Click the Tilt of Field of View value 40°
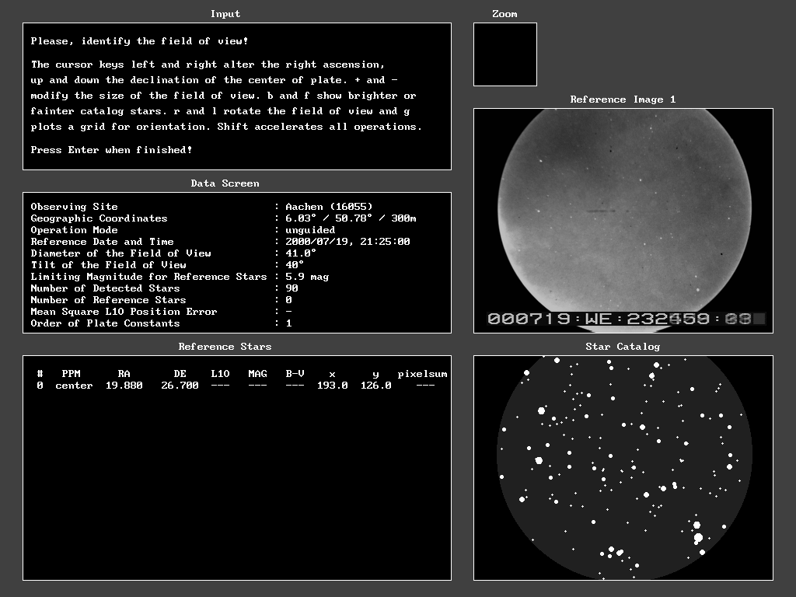Viewport: 796px width, 597px height. [295, 265]
